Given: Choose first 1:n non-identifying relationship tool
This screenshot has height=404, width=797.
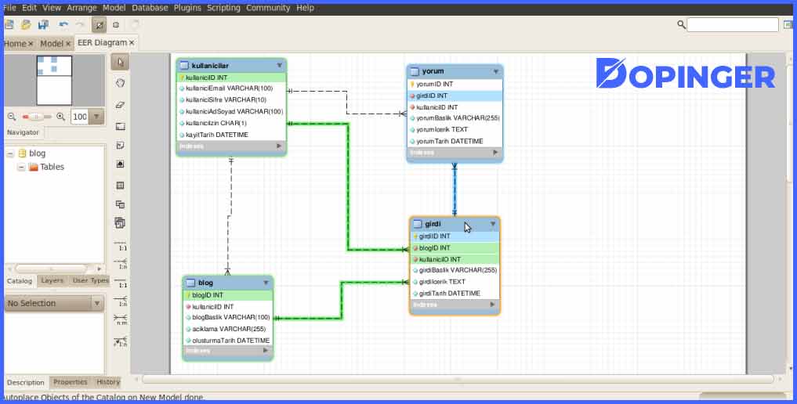Looking at the screenshot, I should point(121,263).
